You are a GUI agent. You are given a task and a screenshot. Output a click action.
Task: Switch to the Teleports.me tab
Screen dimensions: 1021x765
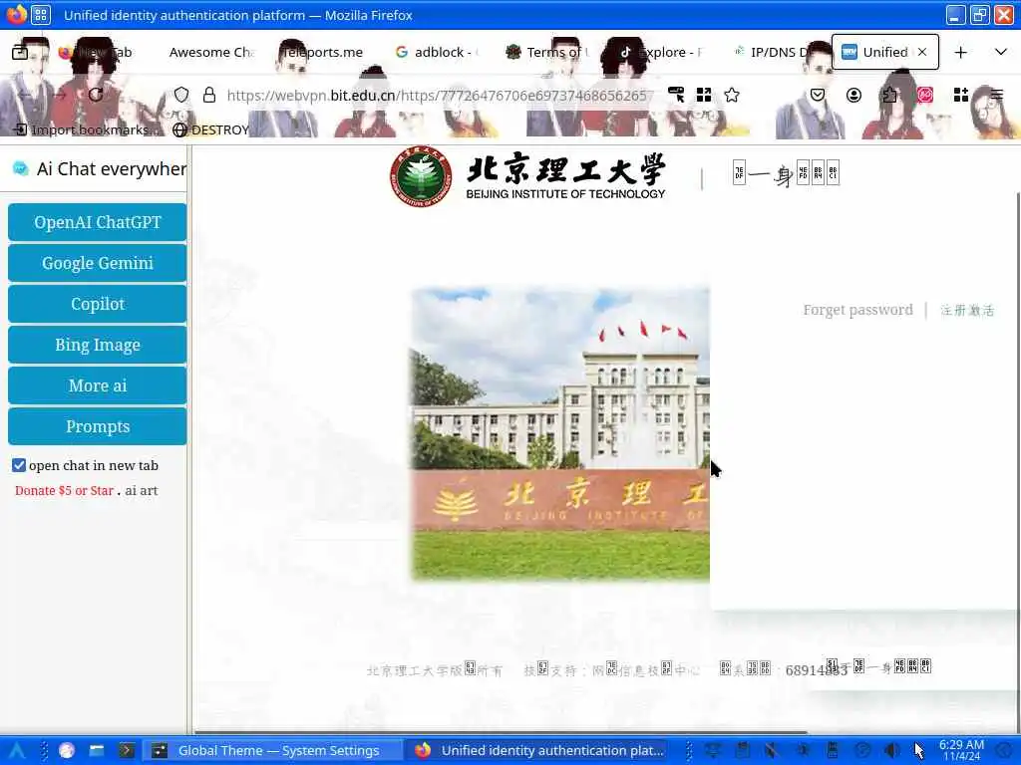pos(324,52)
